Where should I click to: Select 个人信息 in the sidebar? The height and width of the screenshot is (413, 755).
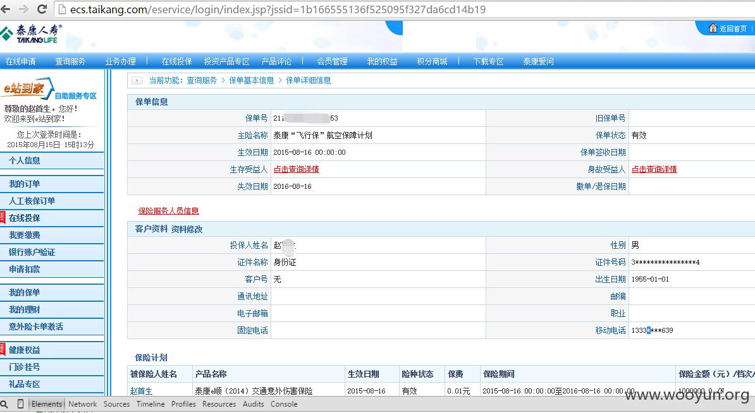[x=24, y=160]
